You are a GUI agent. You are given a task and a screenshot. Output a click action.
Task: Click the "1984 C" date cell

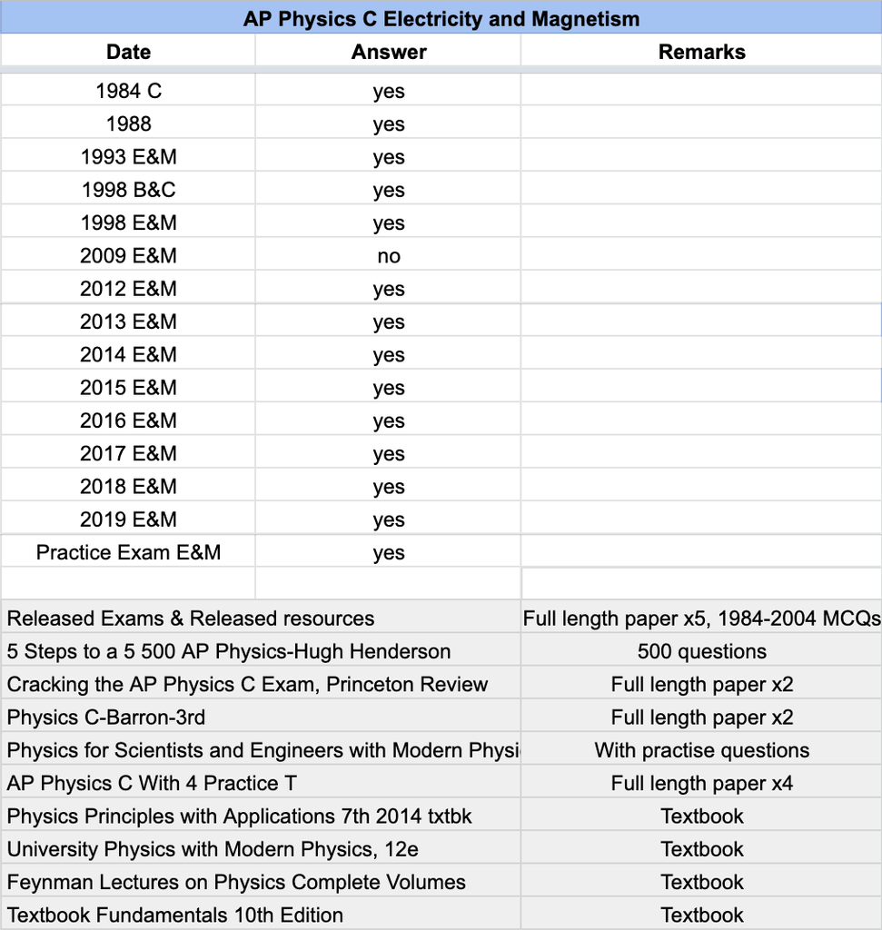tap(128, 91)
